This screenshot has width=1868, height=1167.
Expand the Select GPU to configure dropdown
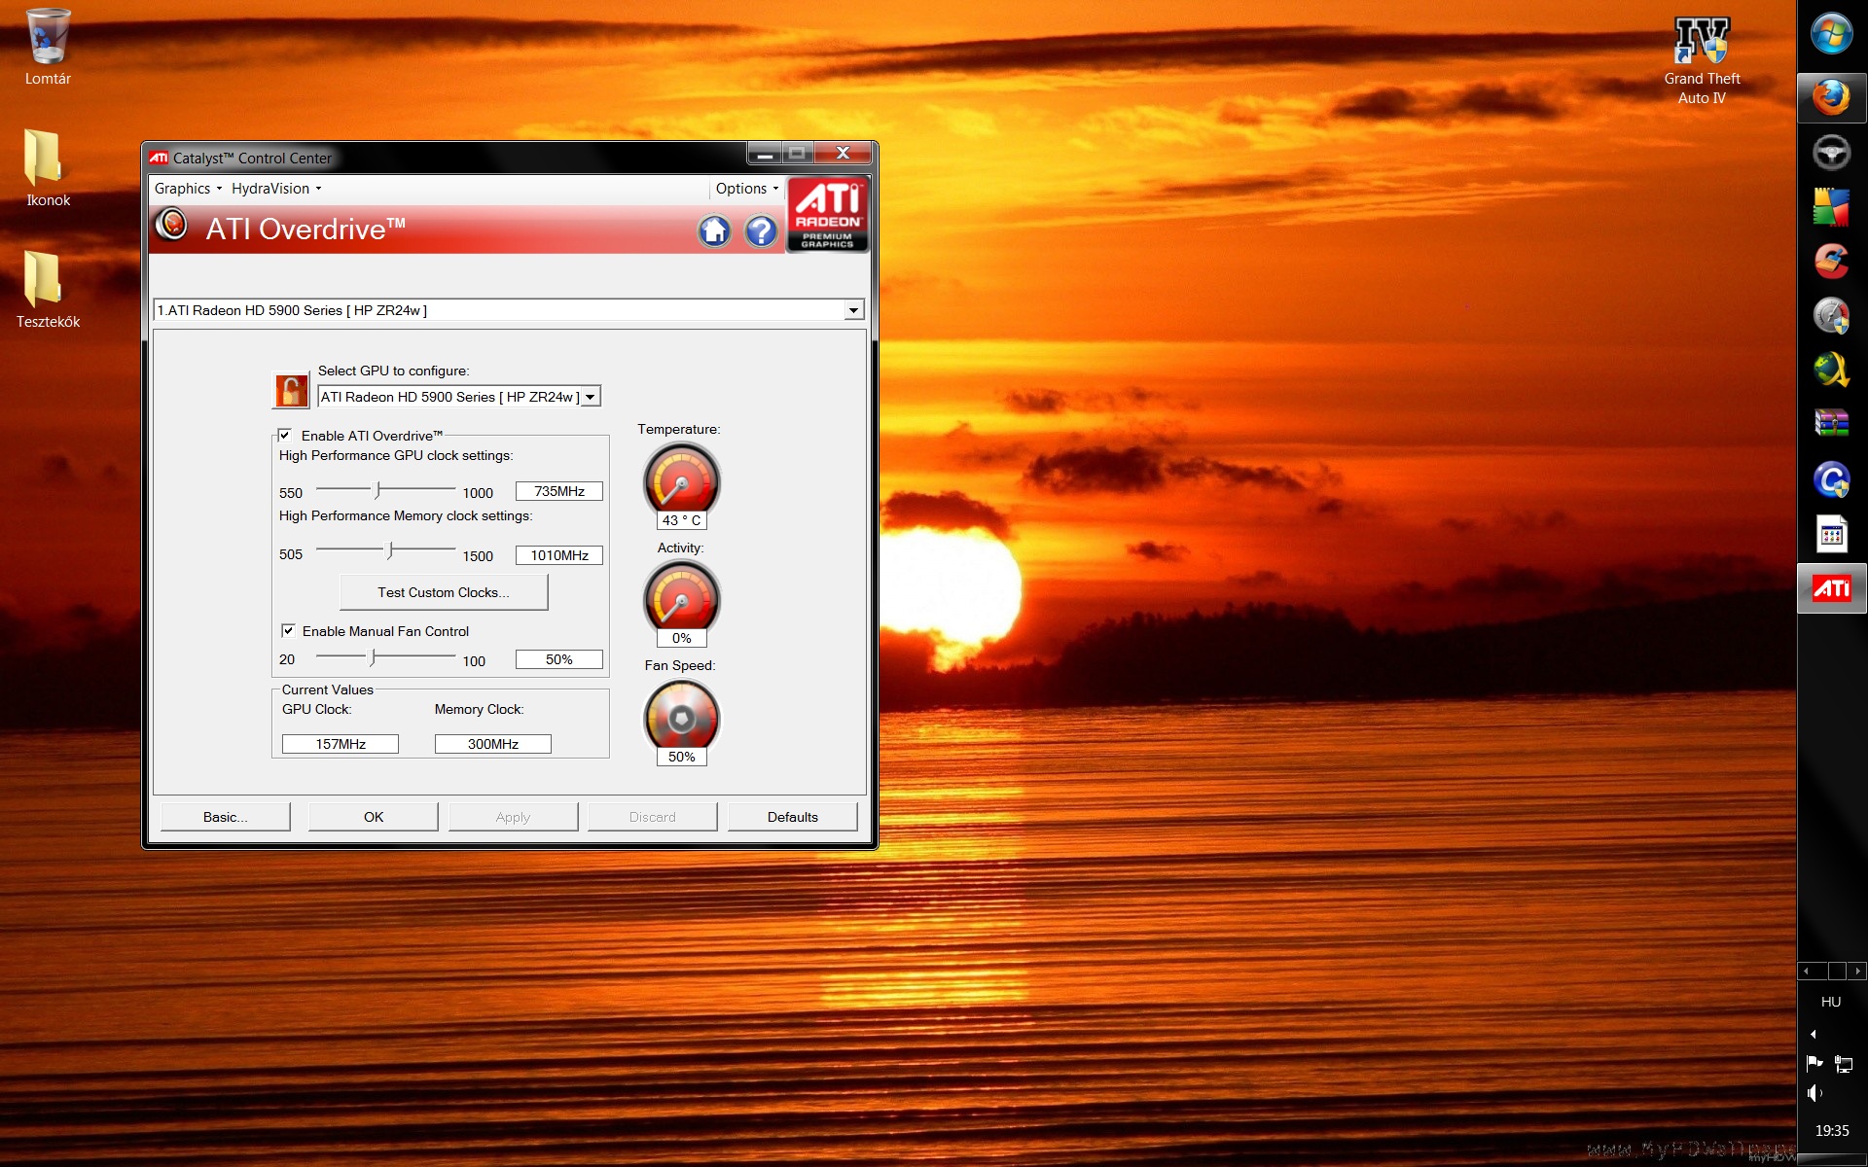pyautogui.click(x=591, y=397)
